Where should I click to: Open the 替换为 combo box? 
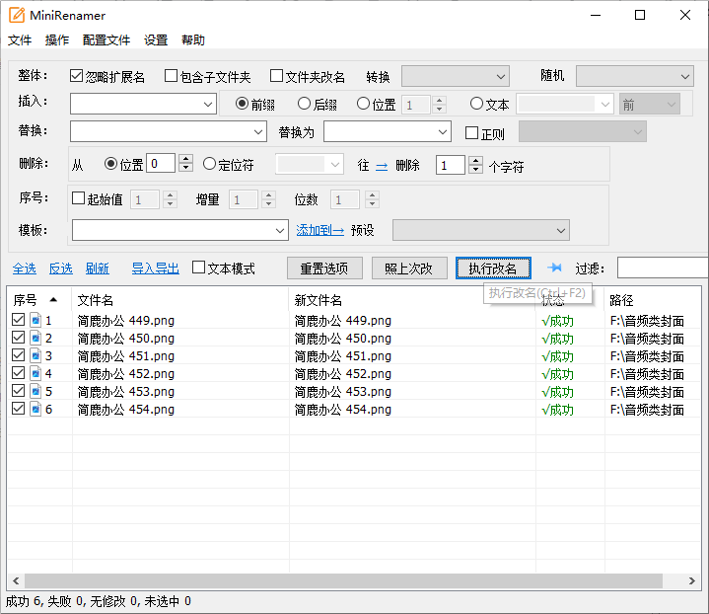coord(388,131)
